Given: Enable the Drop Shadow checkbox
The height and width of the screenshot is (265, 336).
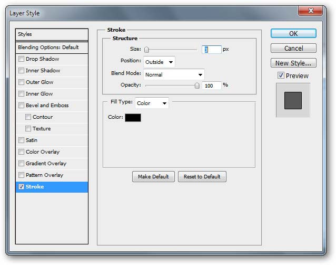Looking at the screenshot, I should (21, 59).
